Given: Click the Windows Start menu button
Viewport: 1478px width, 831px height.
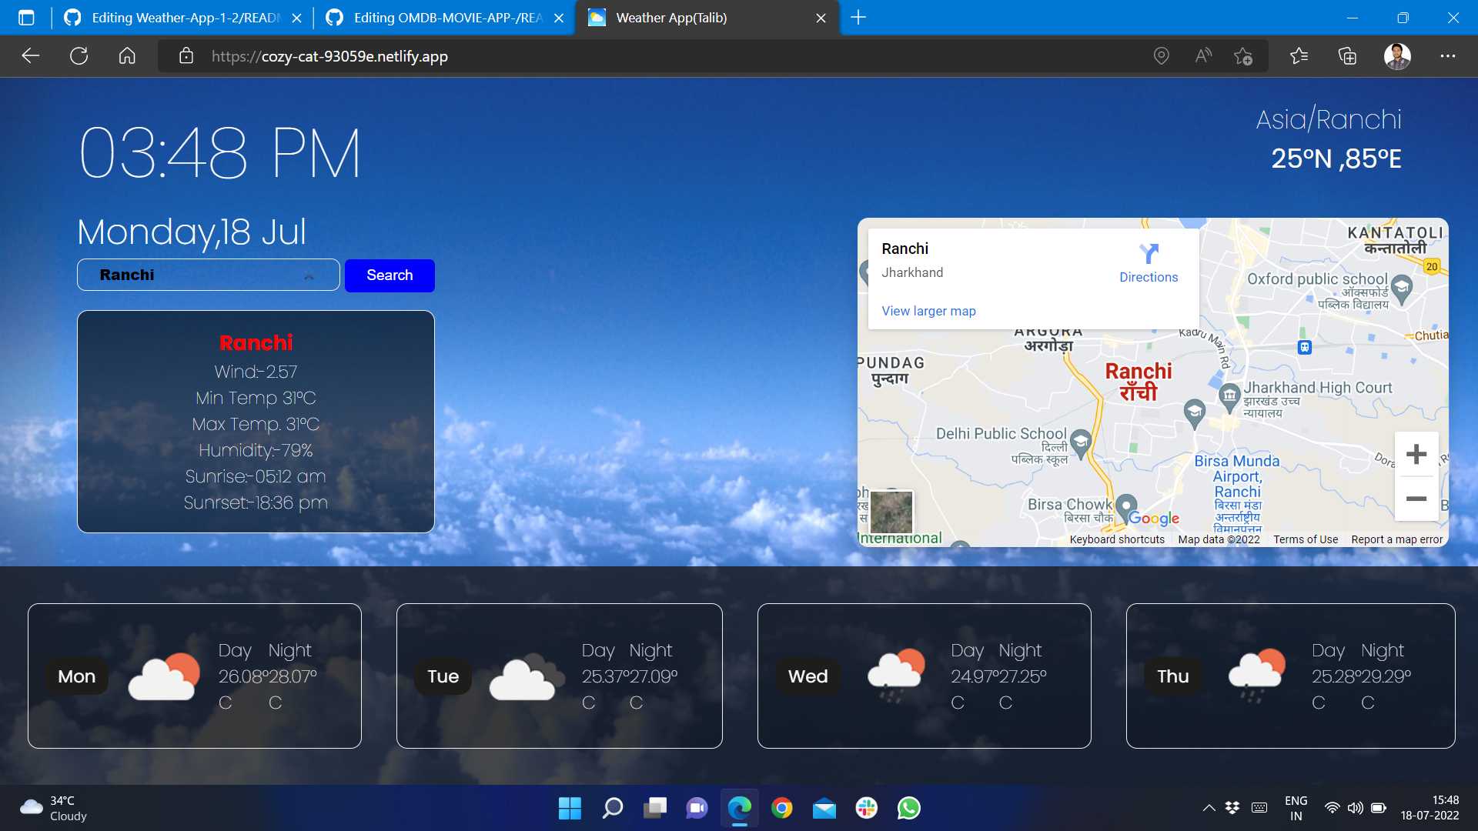Looking at the screenshot, I should [x=568, y=809].
